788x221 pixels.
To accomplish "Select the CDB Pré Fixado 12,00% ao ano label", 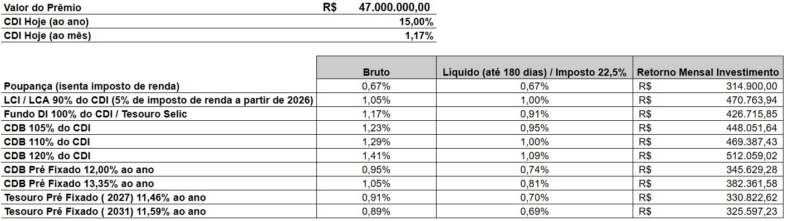I will 79,170.
